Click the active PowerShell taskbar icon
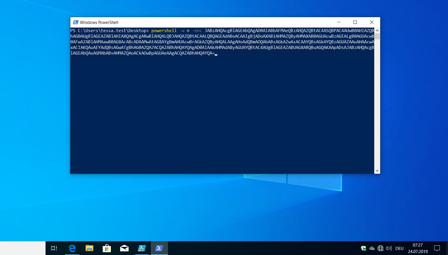The image size is (448, 255). pos(159,248)
